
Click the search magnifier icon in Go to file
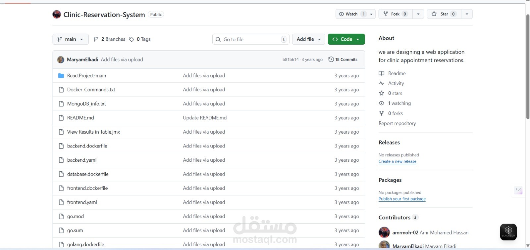218,39
